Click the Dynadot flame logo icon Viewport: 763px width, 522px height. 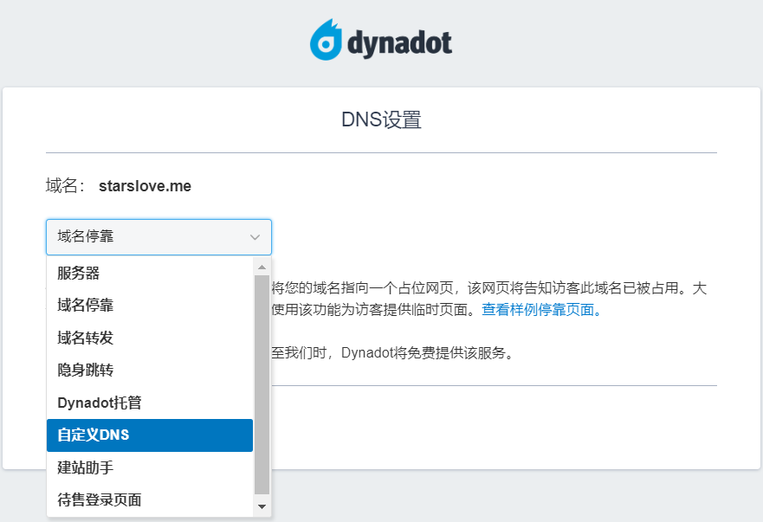click(326, 41)
